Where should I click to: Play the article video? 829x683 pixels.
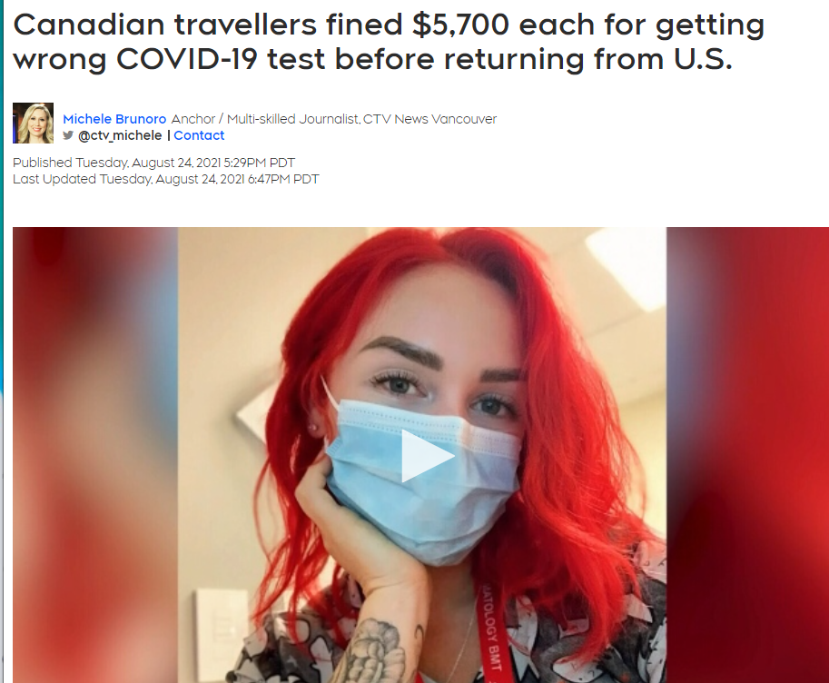point(427,456)
